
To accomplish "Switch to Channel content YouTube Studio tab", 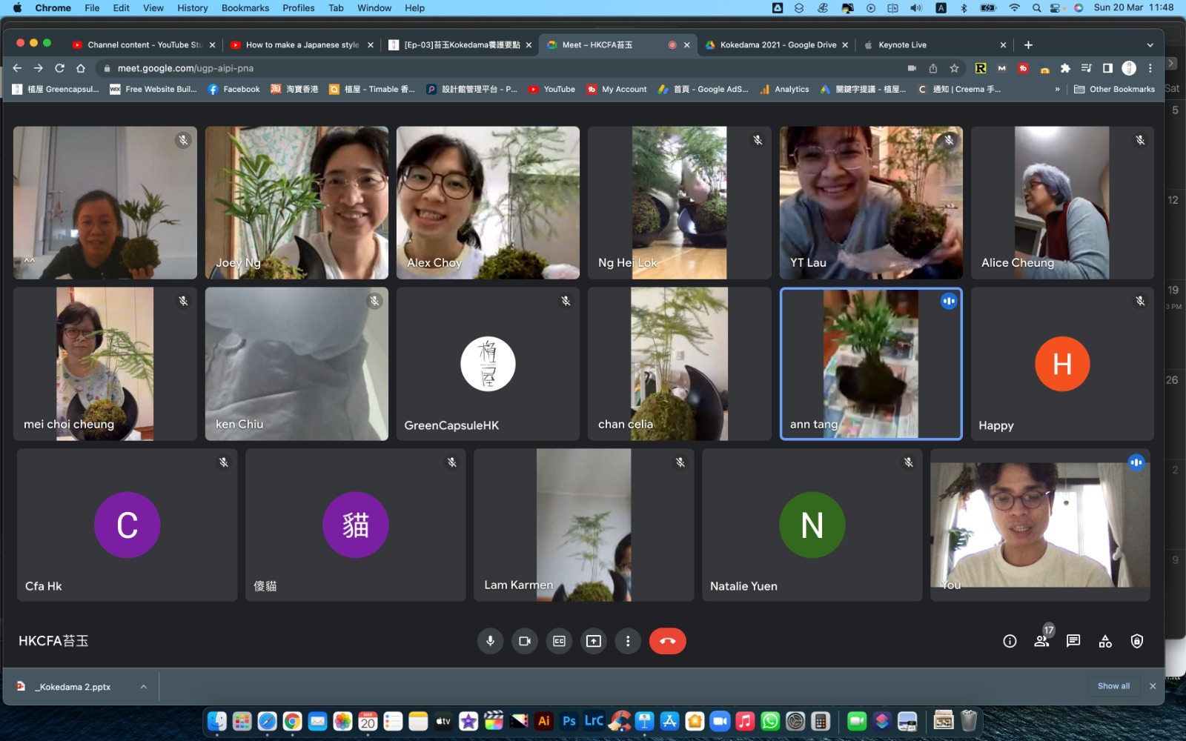I will coord(144,44).
